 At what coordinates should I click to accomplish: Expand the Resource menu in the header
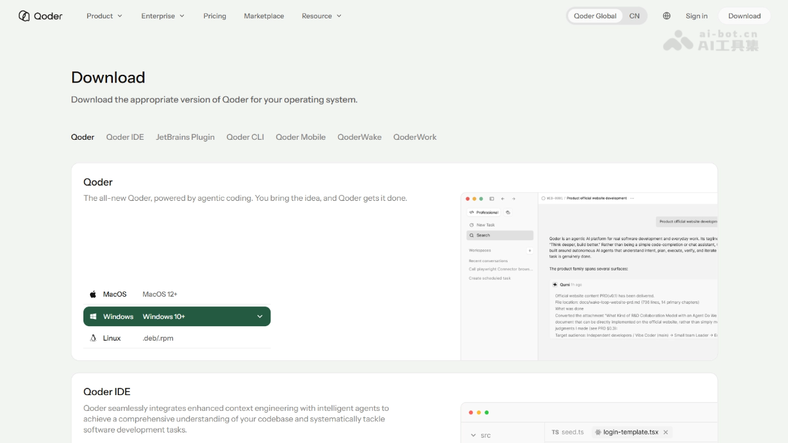click(x=322, y=16)
